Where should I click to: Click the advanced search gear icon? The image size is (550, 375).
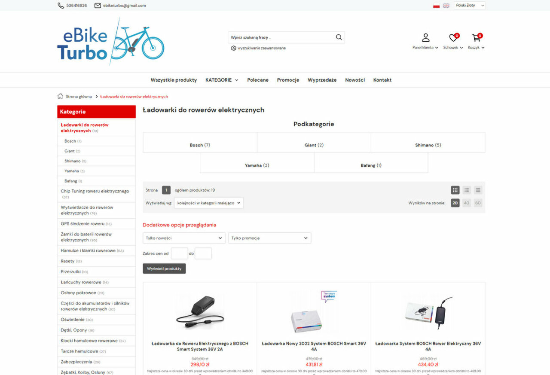(x=233, y=48)
